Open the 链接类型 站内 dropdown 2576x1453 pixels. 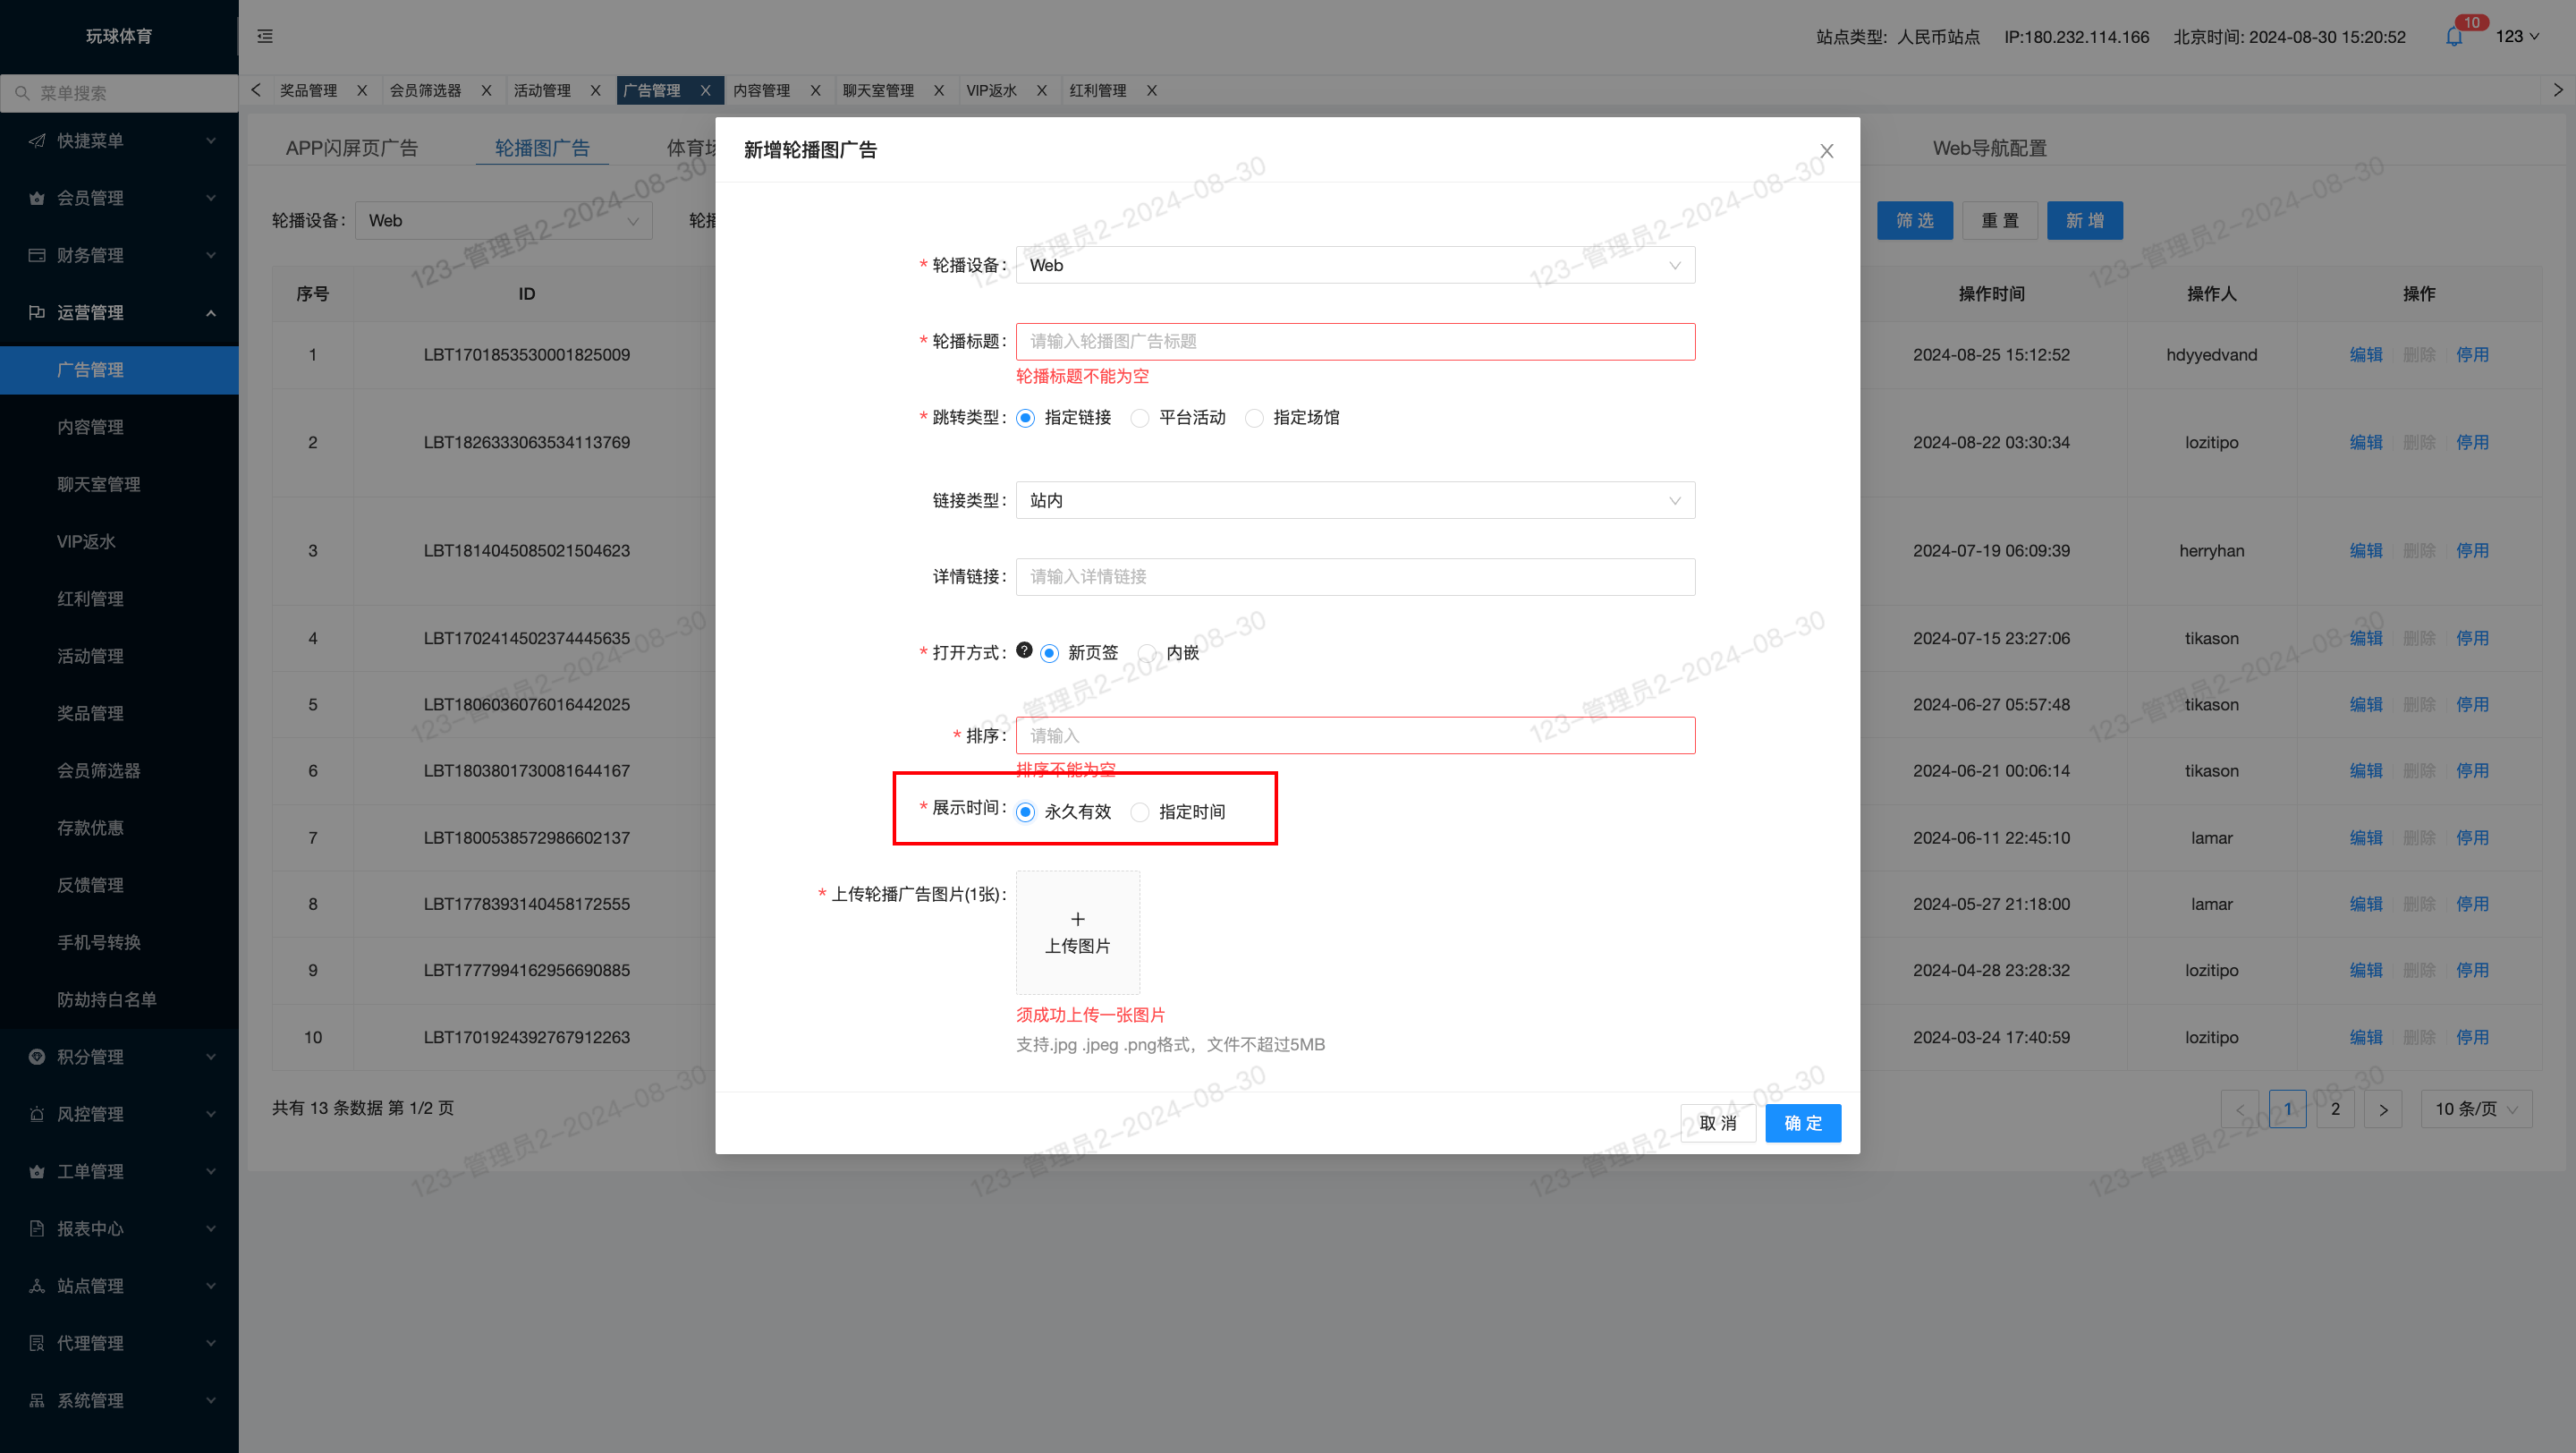[1355, 500]
